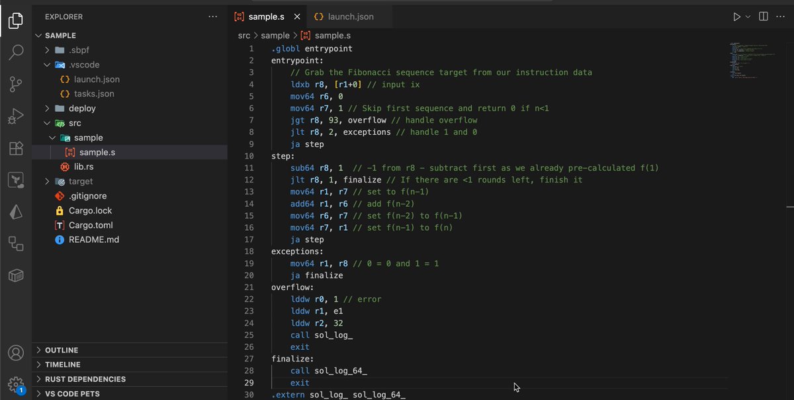
Task: Place cursor on 'add64 r1, r6' line
Action: [352, 204]
